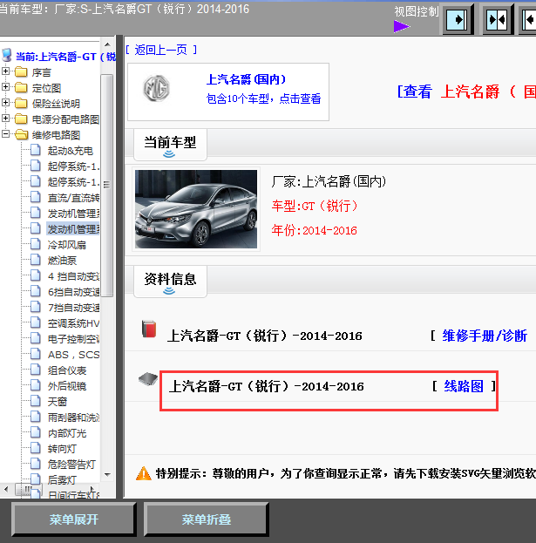Expand the 序言 tree node
536x543 pixels.
point(5,71)
